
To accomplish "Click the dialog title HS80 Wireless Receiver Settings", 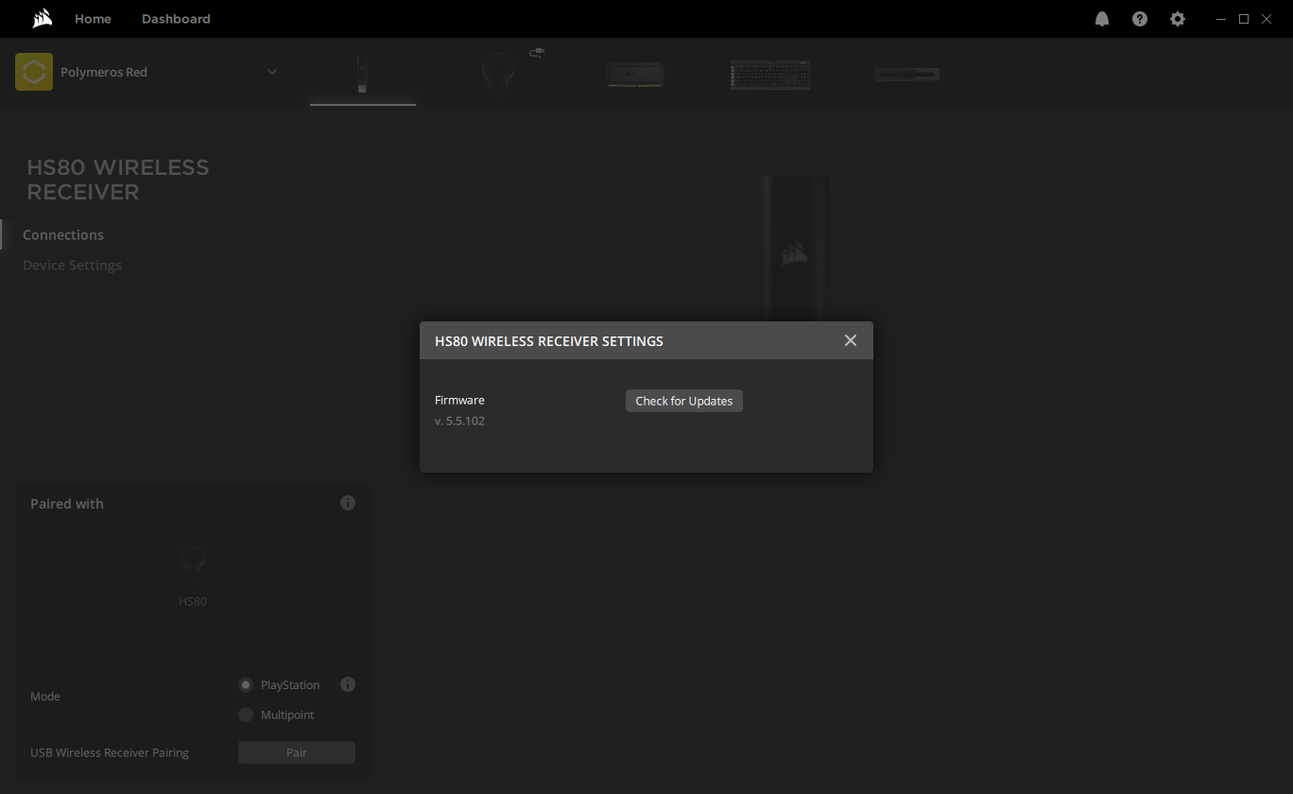I will [549, 340].
